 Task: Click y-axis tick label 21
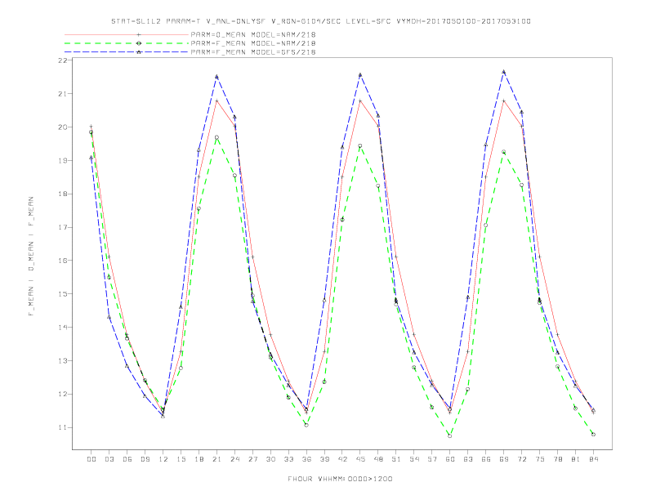coord(62,94)
